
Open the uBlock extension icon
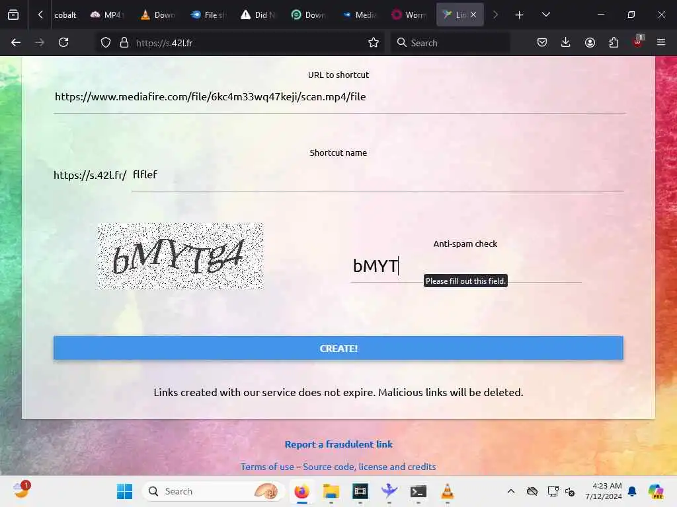638,42
